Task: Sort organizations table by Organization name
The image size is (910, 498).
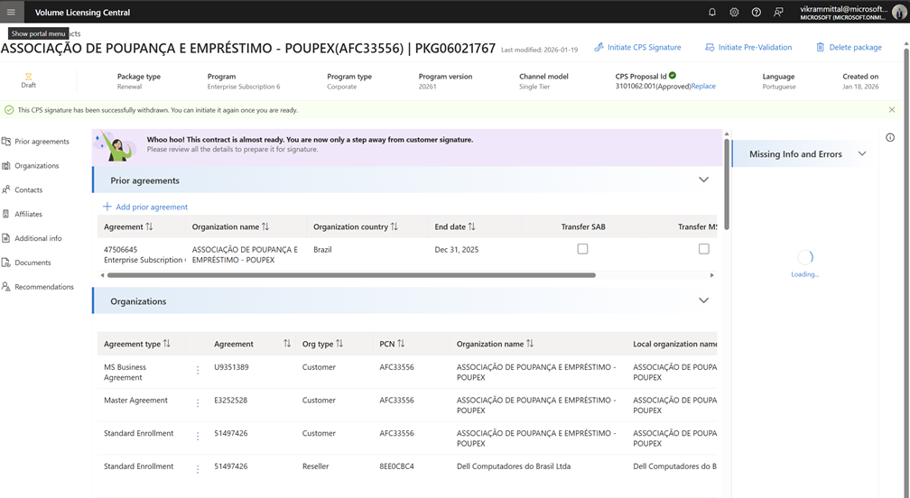Action: [x=530, y=344]
